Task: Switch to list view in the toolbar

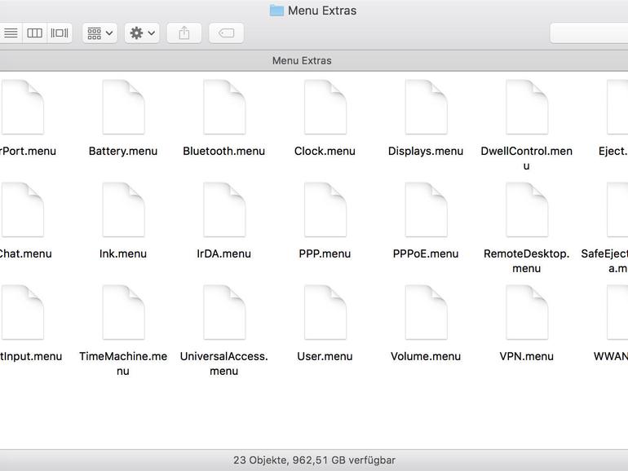Action: pos(11,33)
